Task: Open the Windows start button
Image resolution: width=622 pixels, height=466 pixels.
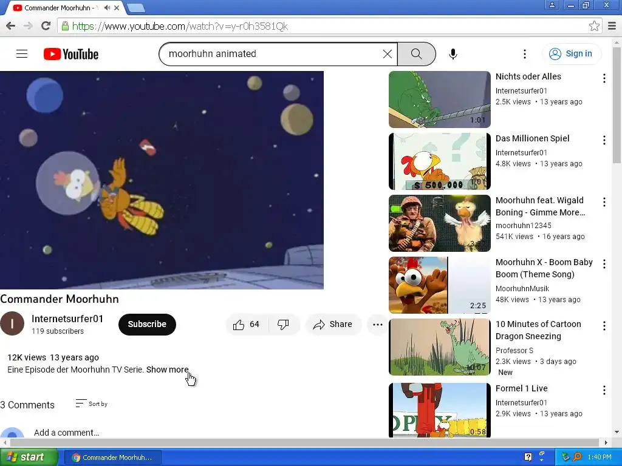Action: pyautogui.click(x=29, y=458)
